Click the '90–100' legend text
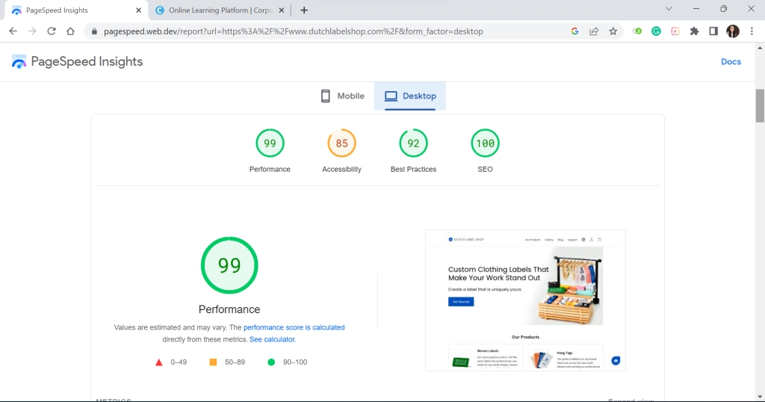 295,362
